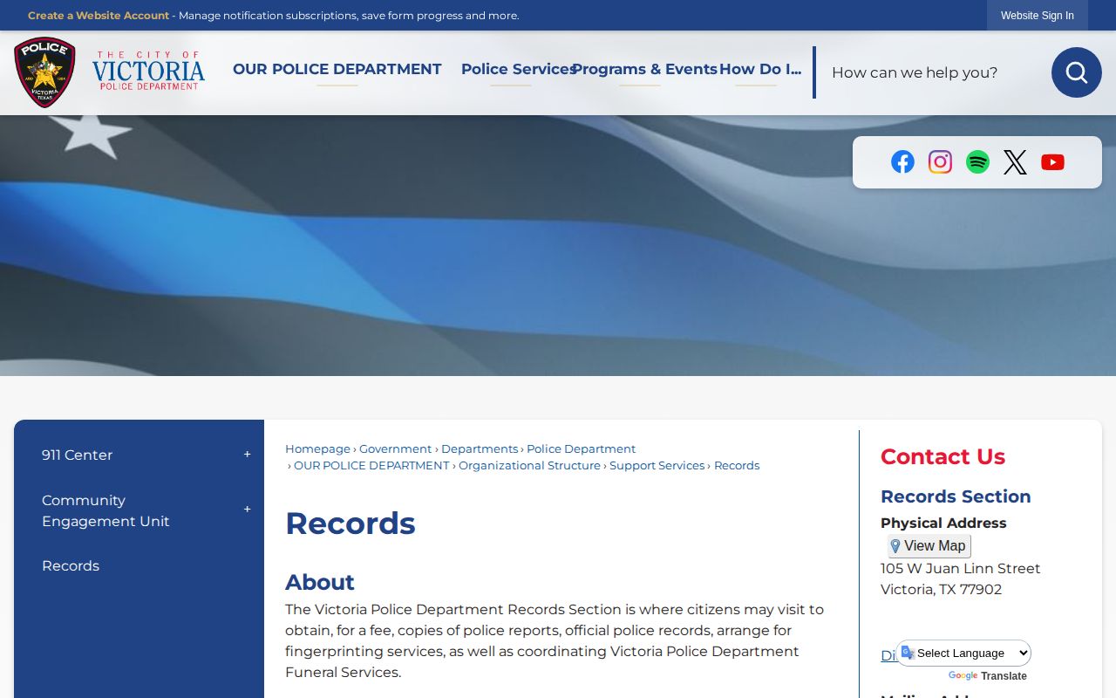This screenshot has height=698, width=1116.
Task: Click the View Map button
Action: tap(929, 546)
